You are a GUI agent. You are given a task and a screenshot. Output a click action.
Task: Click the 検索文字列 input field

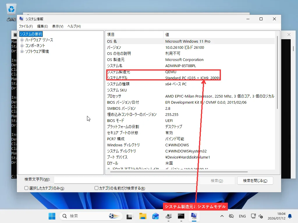point(125,180)
